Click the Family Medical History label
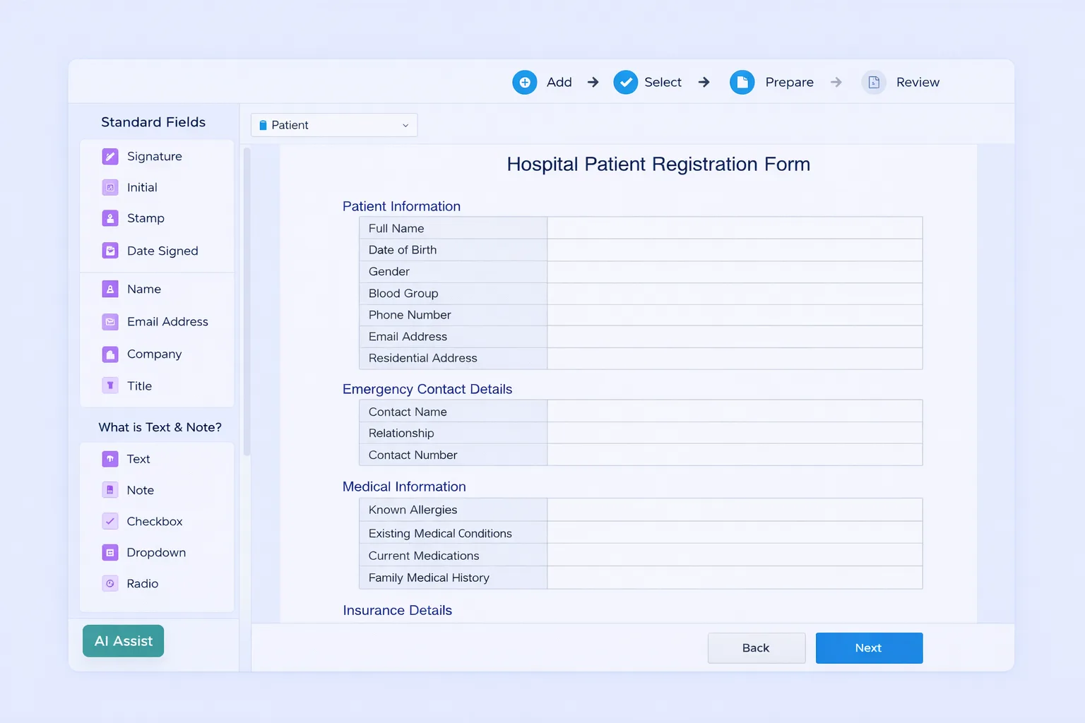The width and height of the screenshot is (1085, 723). tap(429, 578)
